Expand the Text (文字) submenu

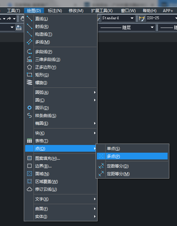[65, 199]
